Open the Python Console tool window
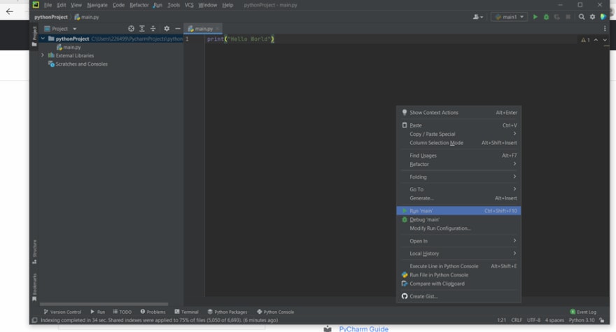The image size is (616, 332). 275,312
